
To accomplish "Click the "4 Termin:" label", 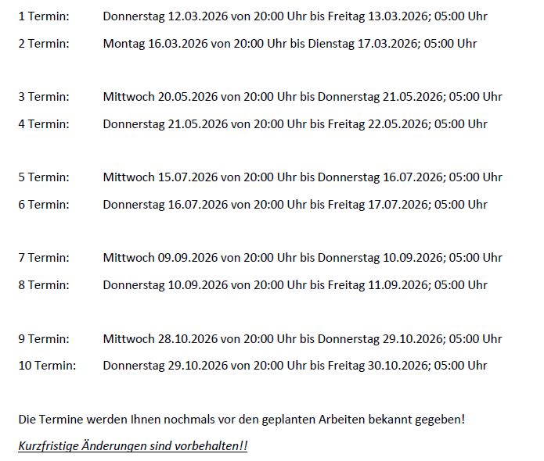I will [x=44, y=123].
